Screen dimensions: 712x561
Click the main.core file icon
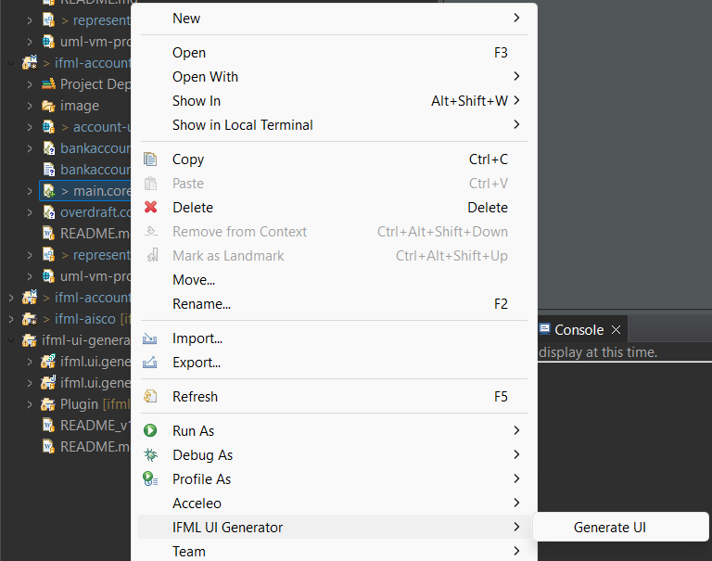click(x=48, y=191)
